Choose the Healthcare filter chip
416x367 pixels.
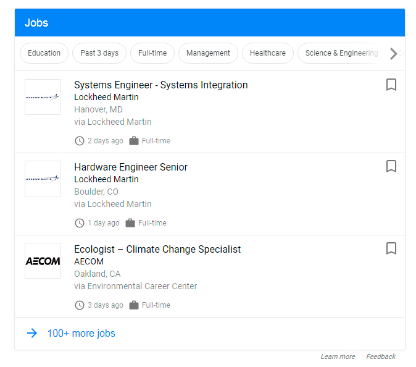(x=268, y=53)
